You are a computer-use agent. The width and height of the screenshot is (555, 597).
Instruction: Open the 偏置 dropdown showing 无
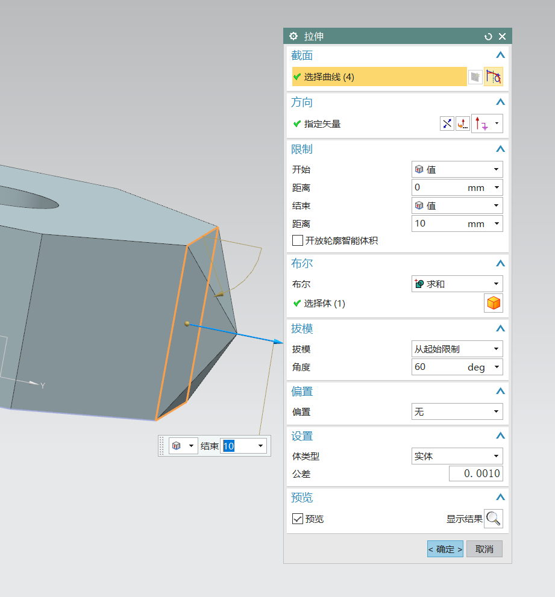[x=457, y=411]
